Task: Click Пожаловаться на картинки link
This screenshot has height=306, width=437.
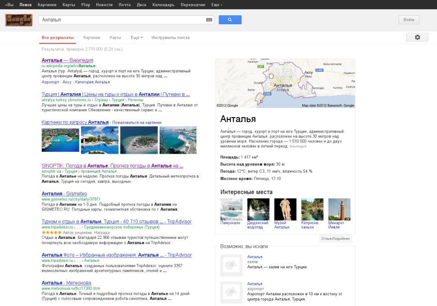Action: [x=137, y=122]
